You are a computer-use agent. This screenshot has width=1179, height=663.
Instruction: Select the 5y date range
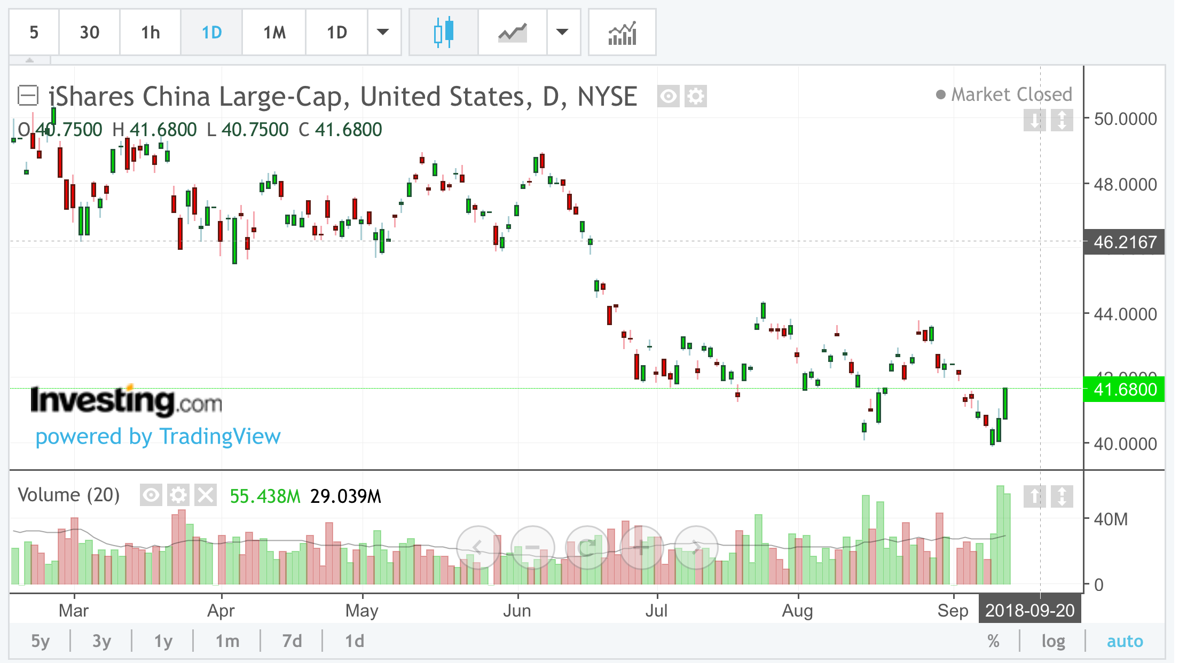pyautogui.click(x=40, y=641)
